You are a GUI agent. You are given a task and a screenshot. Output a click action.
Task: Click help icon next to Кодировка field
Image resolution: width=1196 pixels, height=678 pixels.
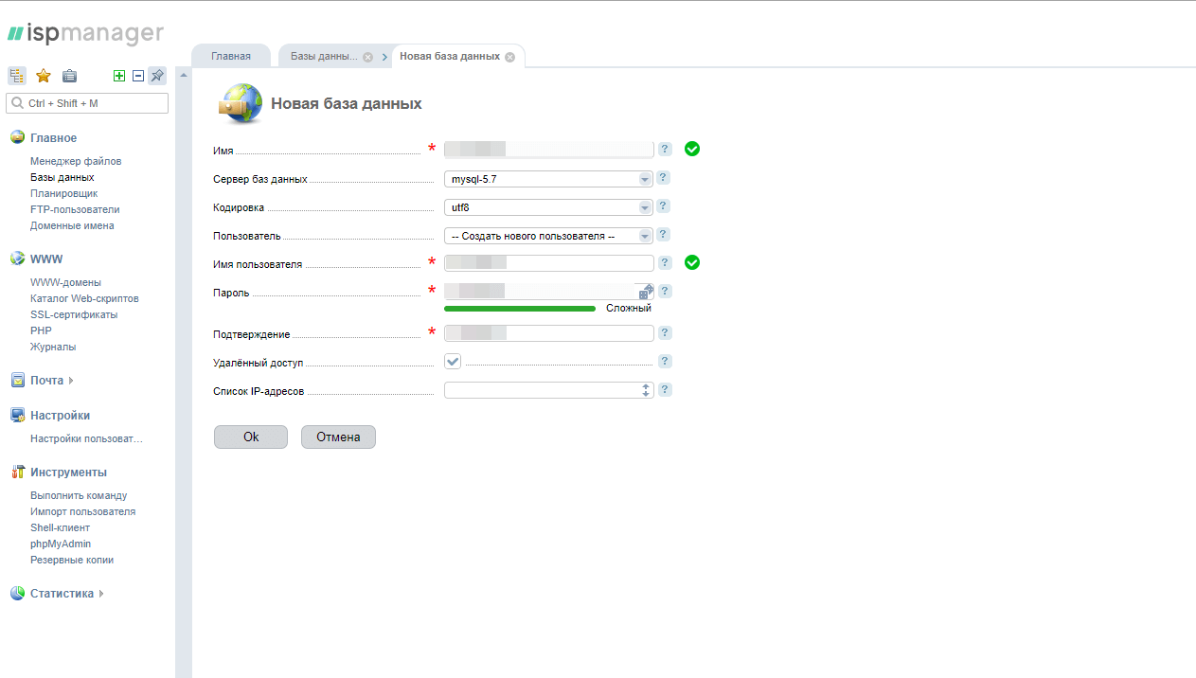point(664,206)
